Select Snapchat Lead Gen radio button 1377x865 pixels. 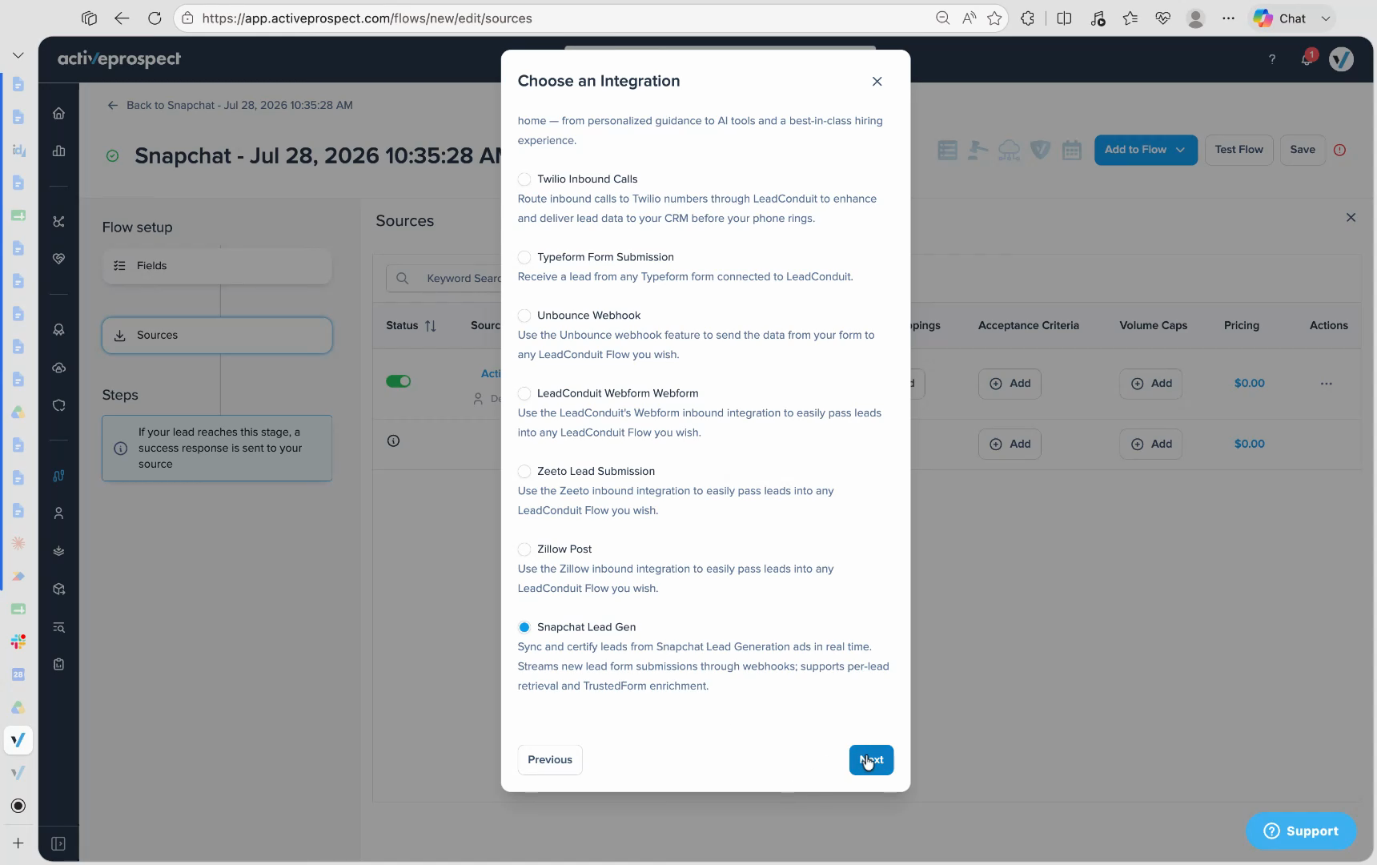[524, 627]
